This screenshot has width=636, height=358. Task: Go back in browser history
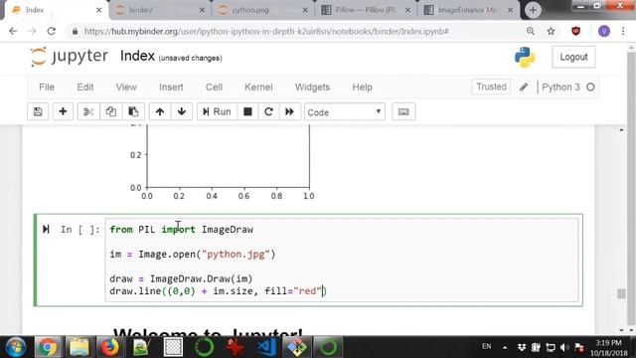pos(13,31)
